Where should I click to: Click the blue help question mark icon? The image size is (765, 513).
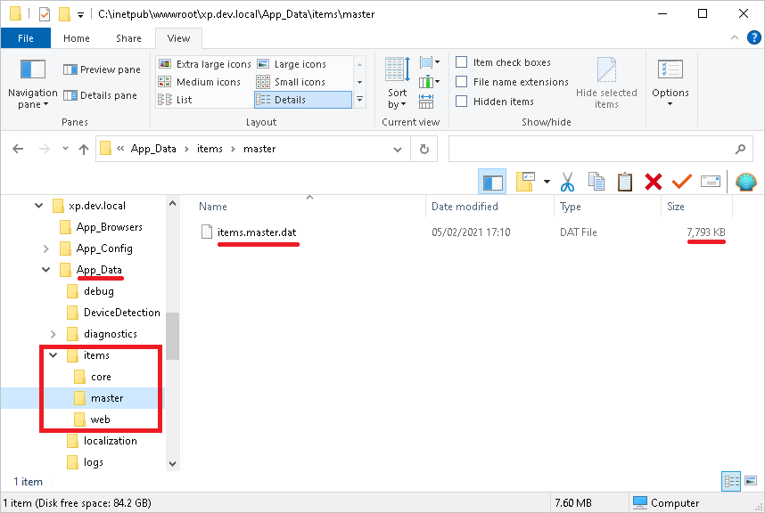click(753, 37)
